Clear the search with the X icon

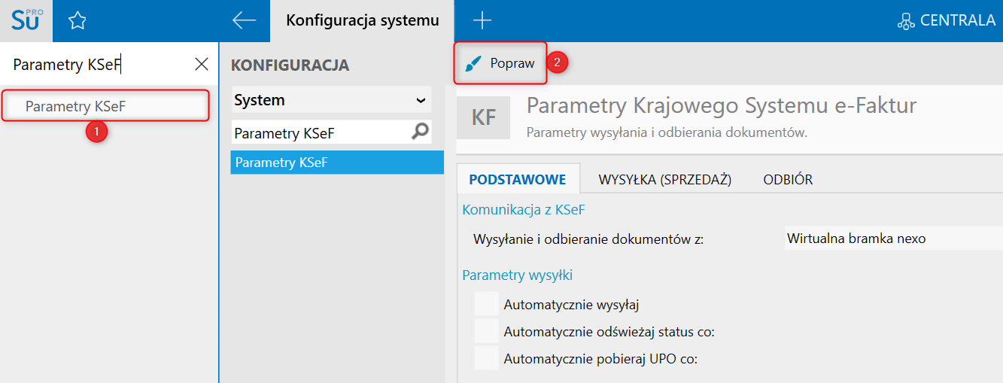(202, 65)
